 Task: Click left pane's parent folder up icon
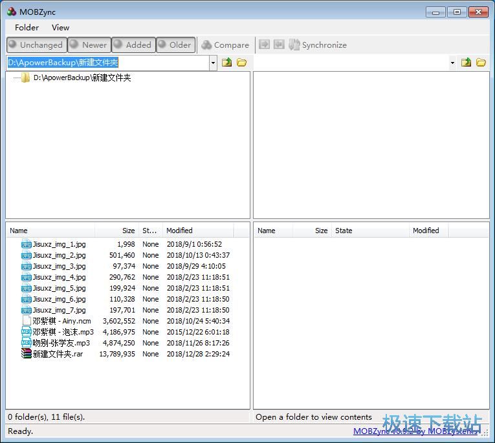(226, 63)
